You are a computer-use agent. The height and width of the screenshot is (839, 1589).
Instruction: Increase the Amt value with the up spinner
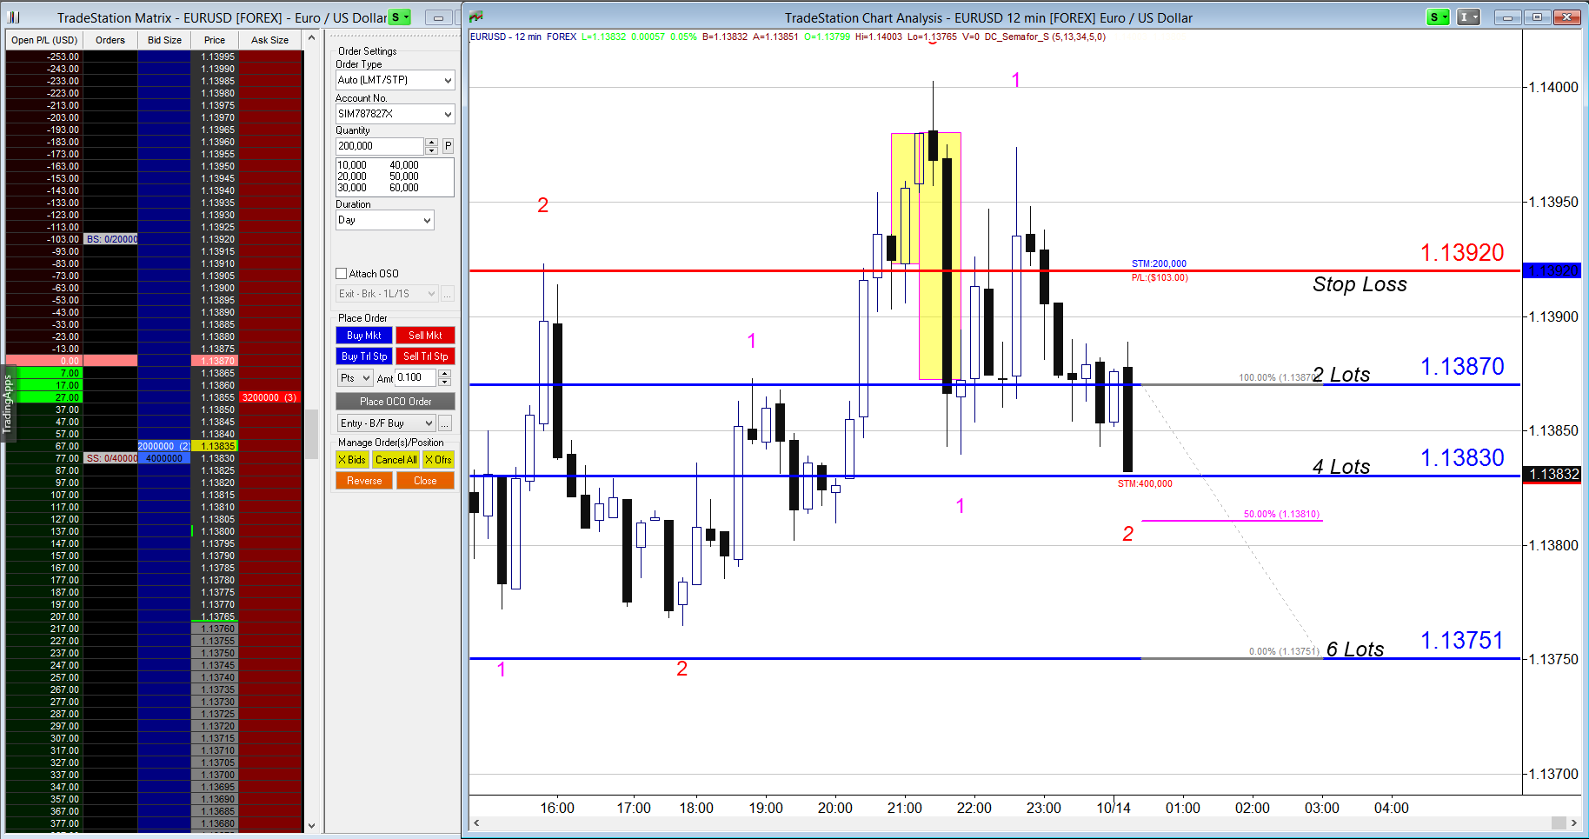(x=444, y=374)
